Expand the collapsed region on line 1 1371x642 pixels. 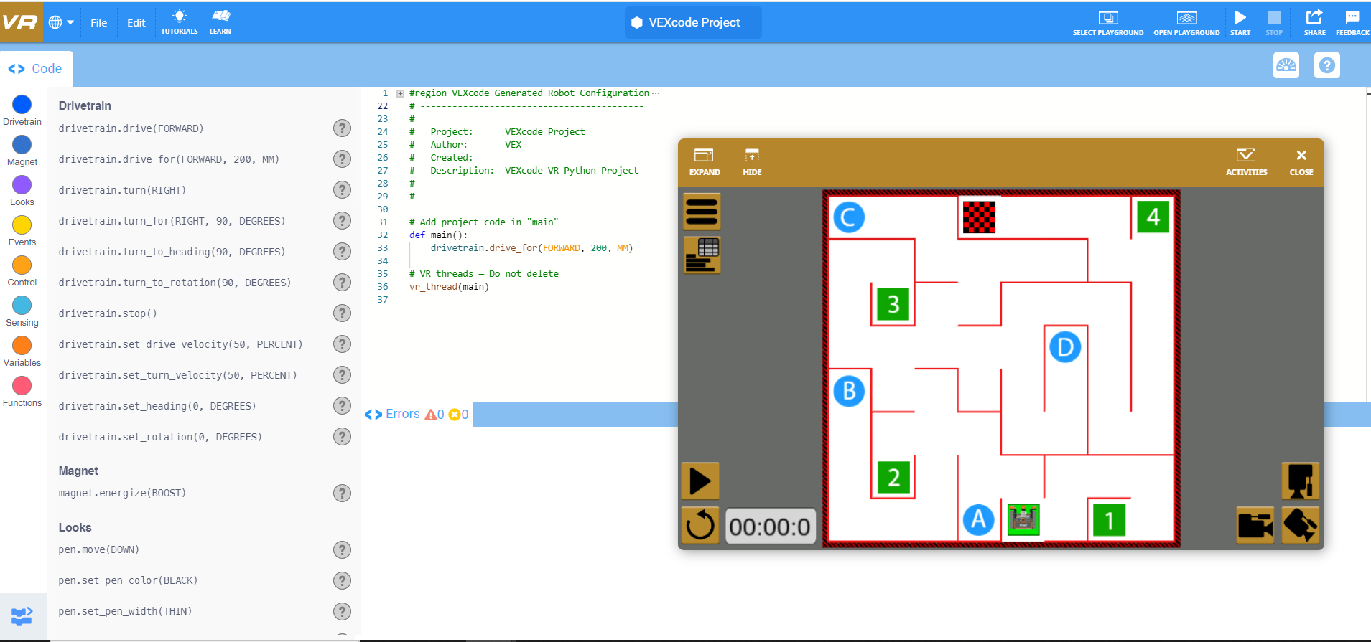[x=400, y=93]
